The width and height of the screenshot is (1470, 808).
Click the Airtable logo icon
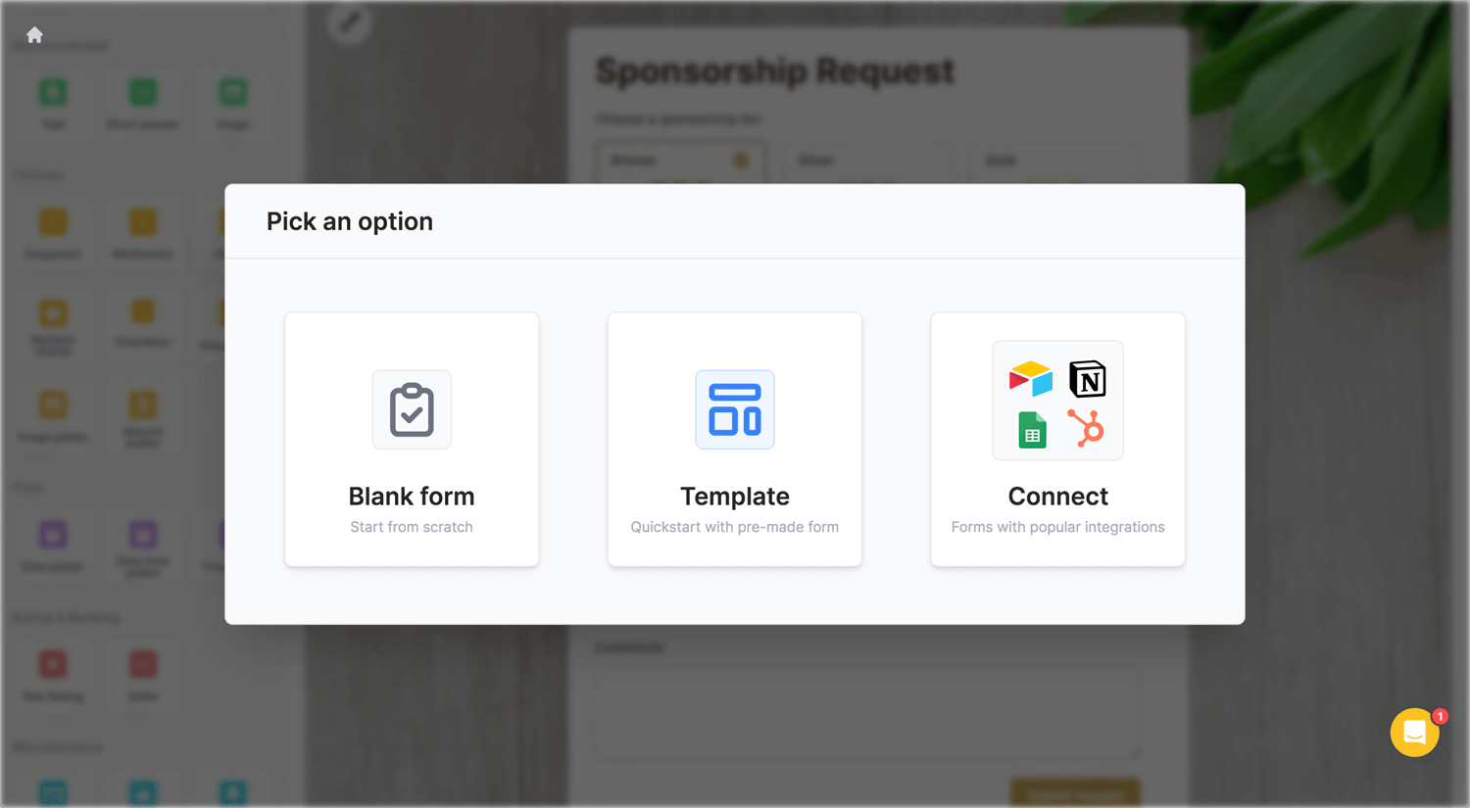(1031, 378)
